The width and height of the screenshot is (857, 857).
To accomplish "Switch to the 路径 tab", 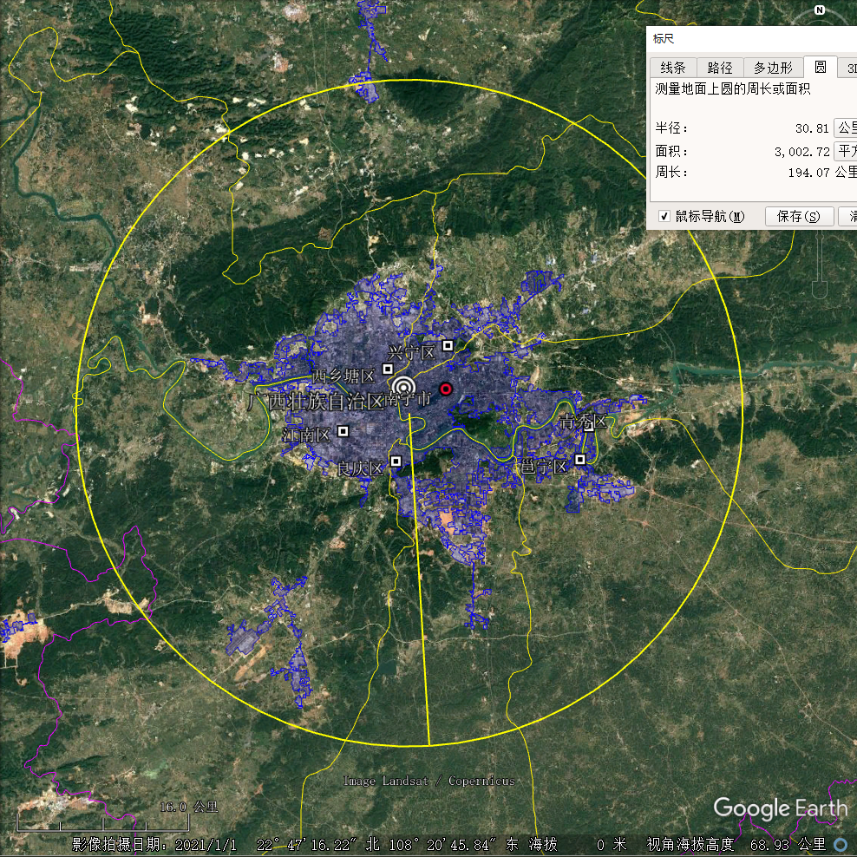I will [x=720, y=68].
